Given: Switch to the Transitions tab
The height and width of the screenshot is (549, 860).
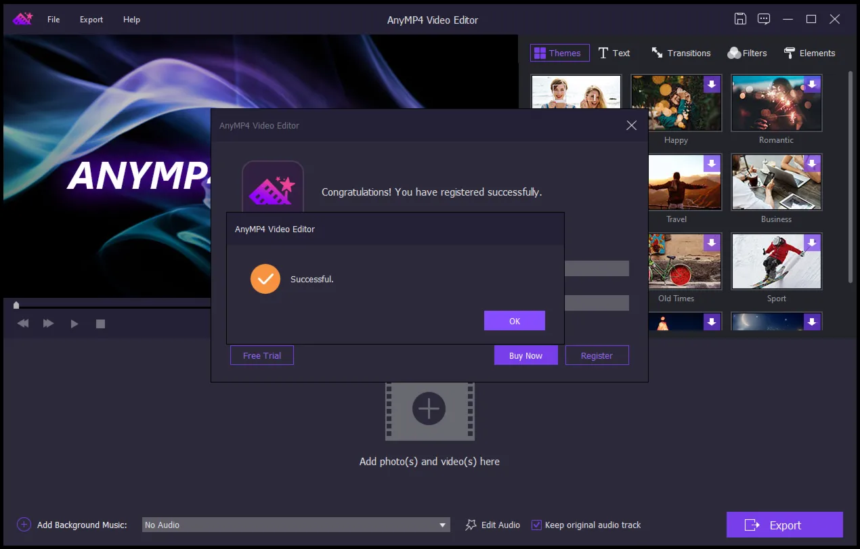Looking at the screenshot, I should [x=681, y=53].
